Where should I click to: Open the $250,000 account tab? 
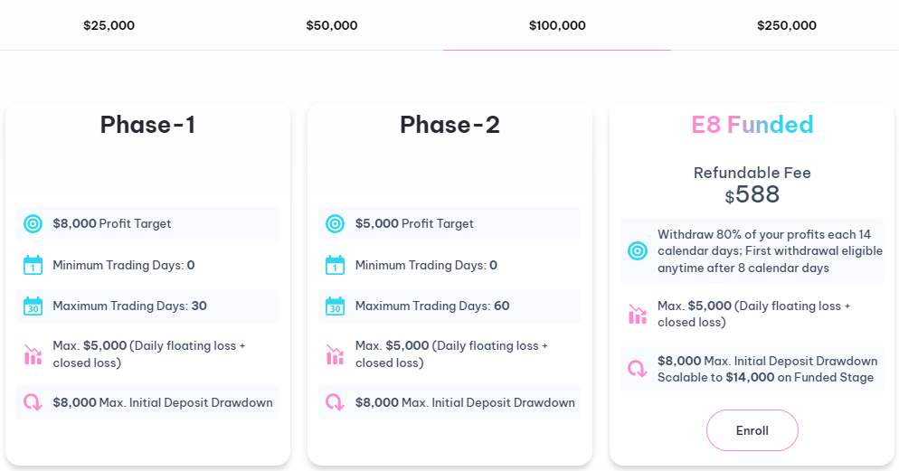[x=787, y=25]
